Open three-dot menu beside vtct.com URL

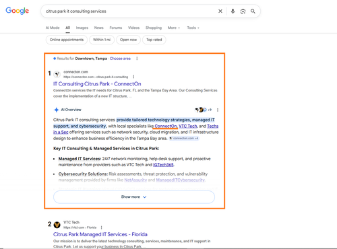pyautogui.click(x=101, y=227)
